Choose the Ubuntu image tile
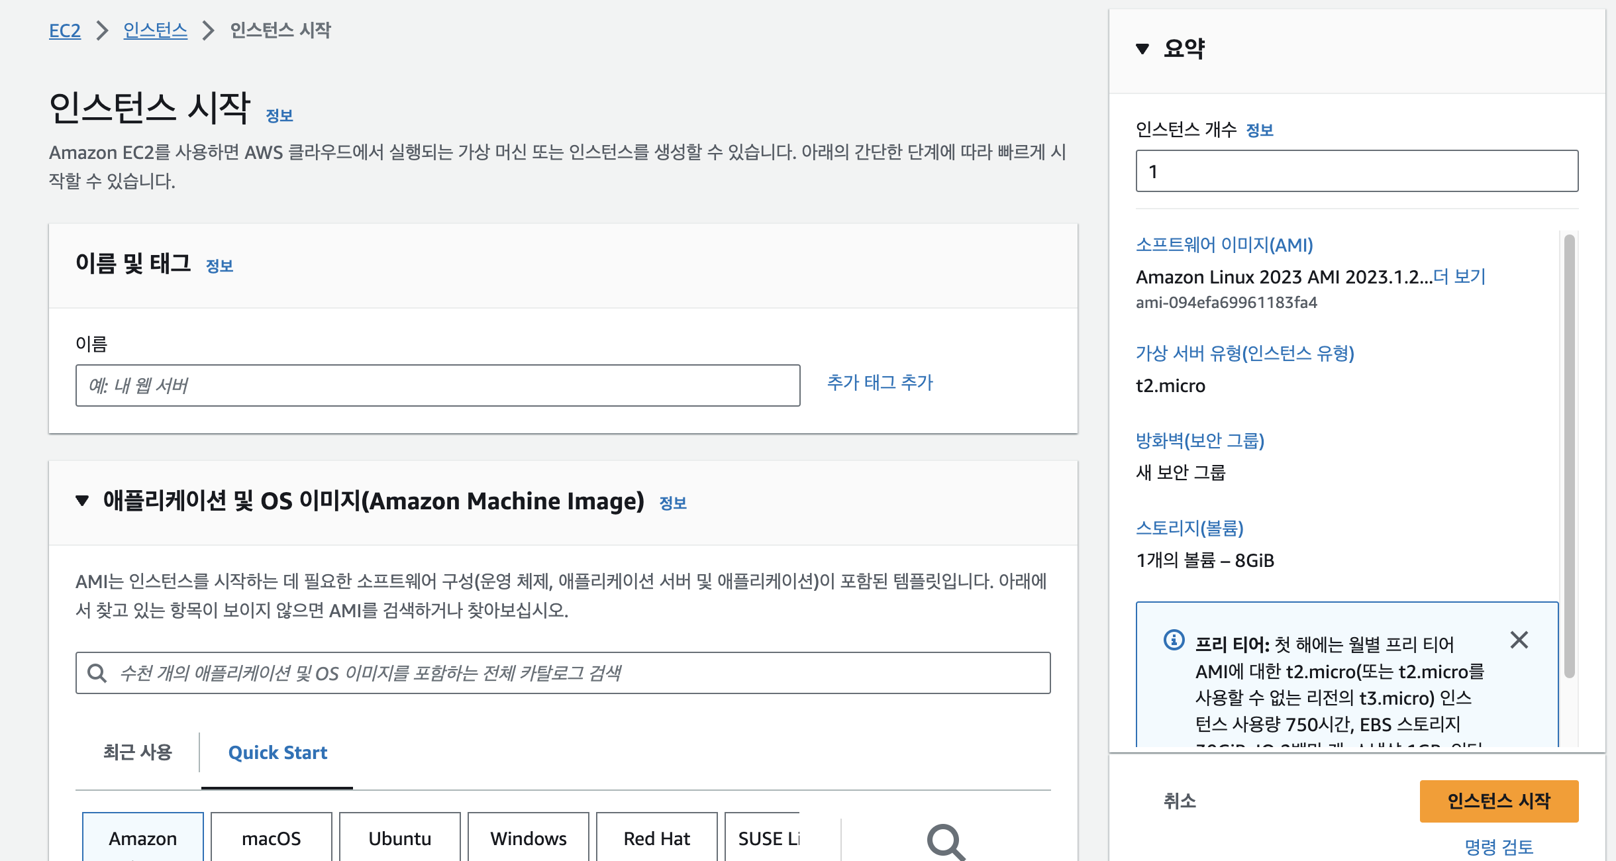Screen dimensions: 1616x861 click(x=399, y=838)
